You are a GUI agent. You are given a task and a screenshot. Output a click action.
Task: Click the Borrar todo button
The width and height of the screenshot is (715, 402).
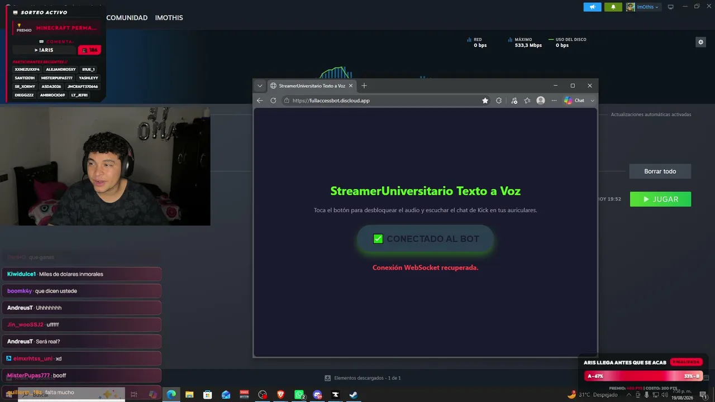tap(660, 171)
